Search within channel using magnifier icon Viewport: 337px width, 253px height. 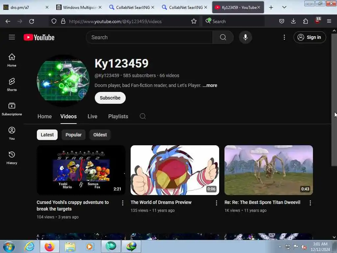(143, 116)
